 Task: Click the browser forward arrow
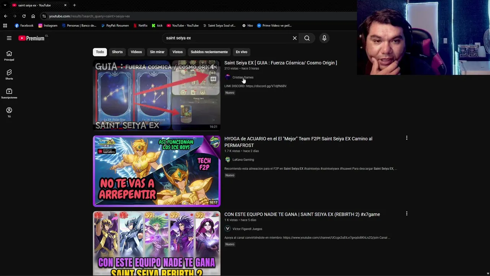click(x=15, y=16)
